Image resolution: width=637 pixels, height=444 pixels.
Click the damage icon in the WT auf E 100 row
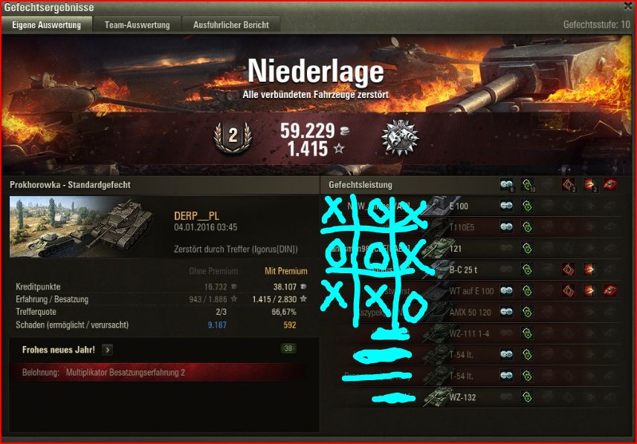point(589,290)
